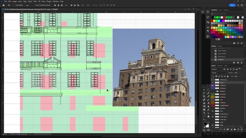Create new snapshot in History panel
This screenshot has height=138, width=246.
pos(238,63)
